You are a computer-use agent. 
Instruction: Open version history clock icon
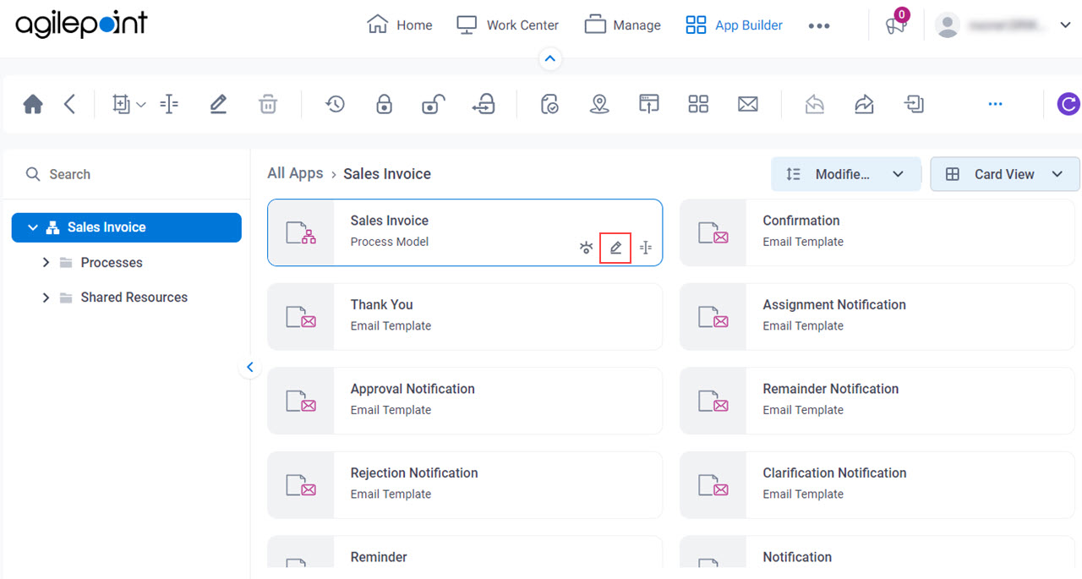click(335, 104)
